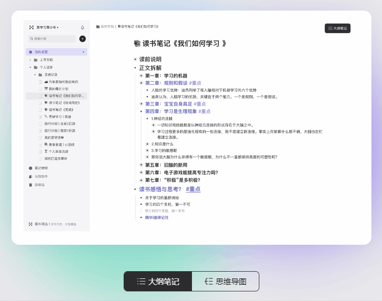Viewport: 382px width, 301px height.
Task: Click 我的文档 in the breadcrumb
Action: click(x=107, y=26)
